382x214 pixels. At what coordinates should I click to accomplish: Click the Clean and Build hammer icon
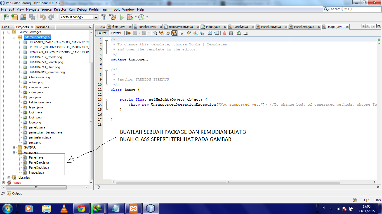click(x=113, y=17)
